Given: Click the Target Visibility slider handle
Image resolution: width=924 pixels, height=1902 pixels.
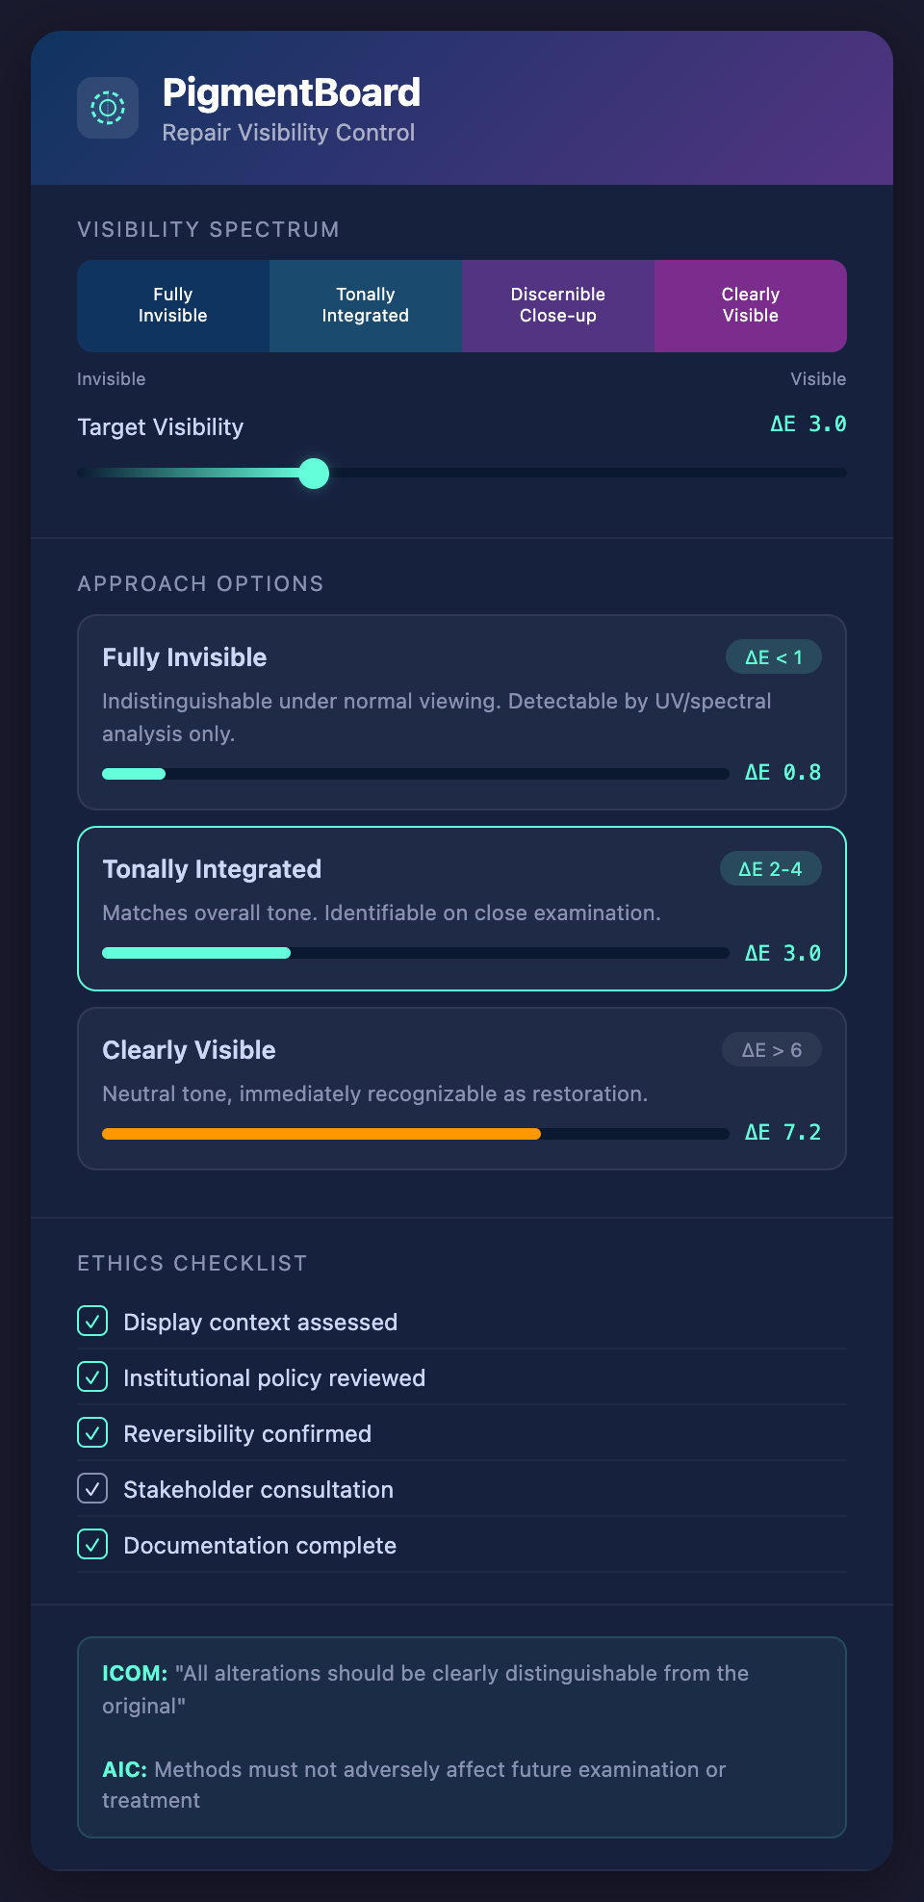Looking at the screenshot, I should pyautogui.click(x=314, y=474).
